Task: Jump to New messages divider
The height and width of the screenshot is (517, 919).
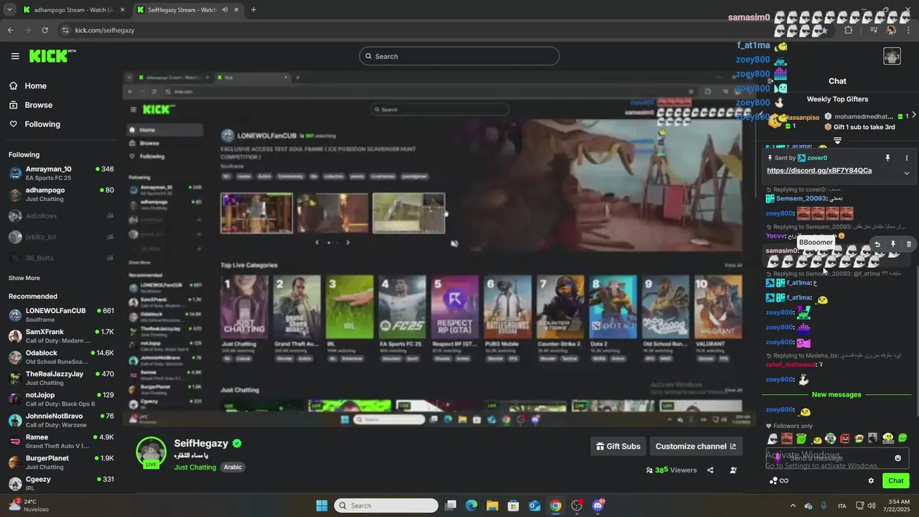Action: coord(836,395)
